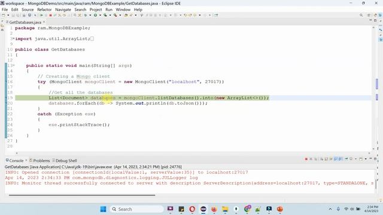Click the External Tools run icon
383x215 pixels.
(115, 15)
